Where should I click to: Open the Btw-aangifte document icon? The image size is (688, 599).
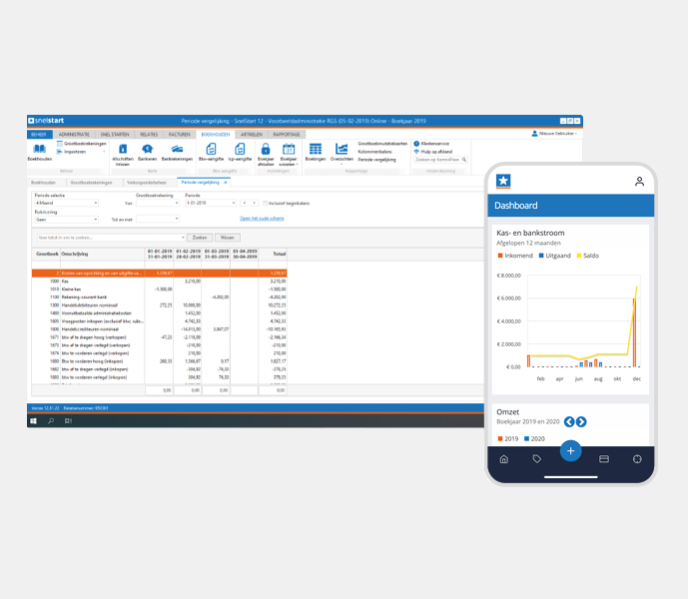[x=211, y=149]
